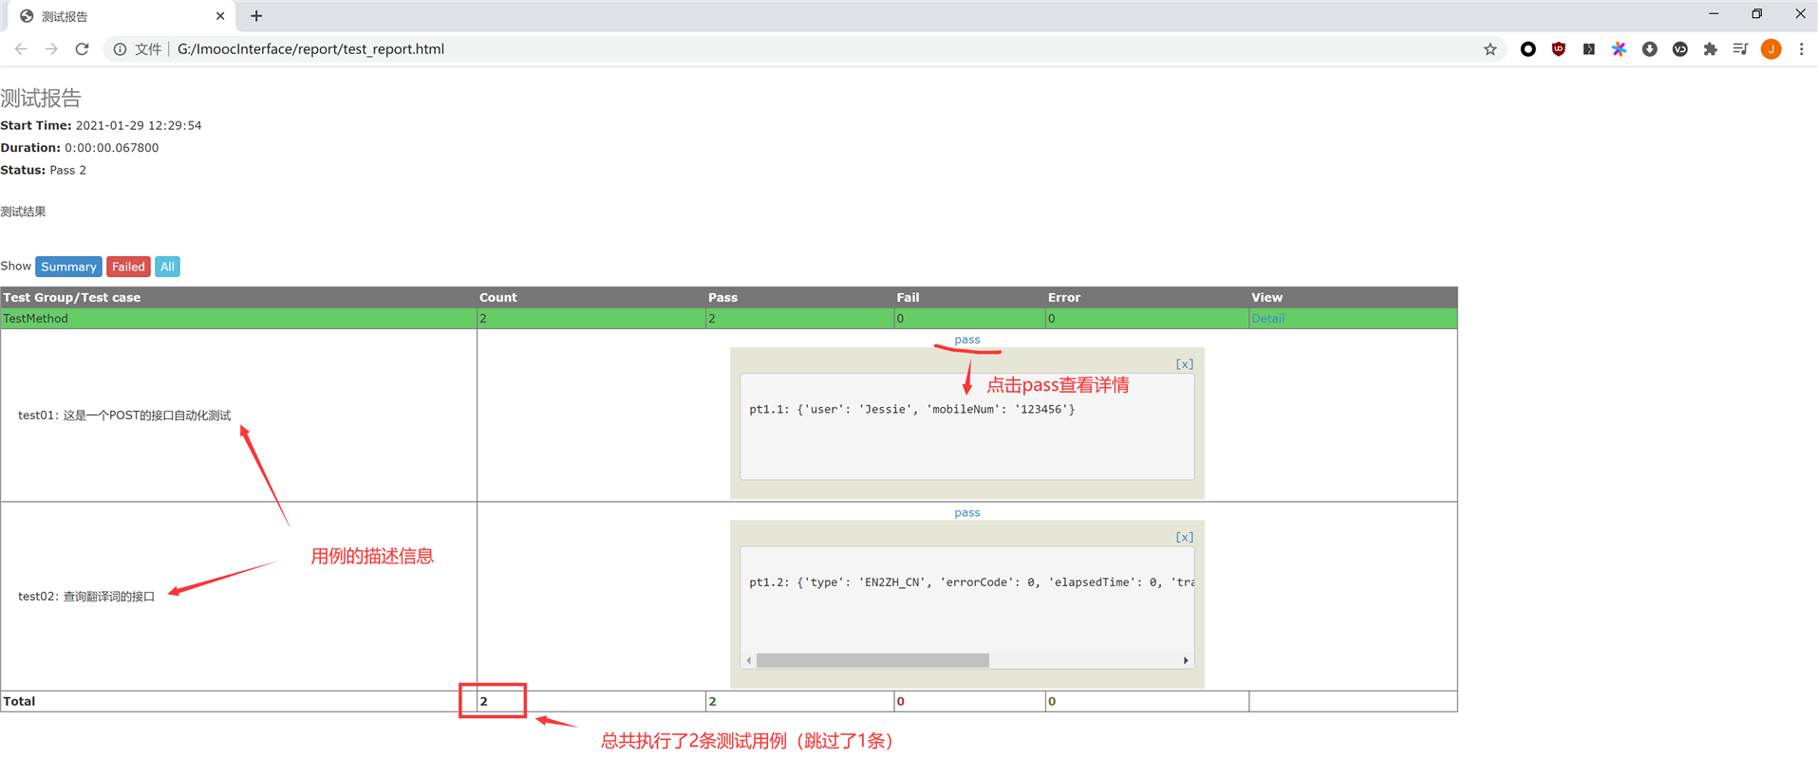Open the Chrome three-dot menu

(x=1801, y=49)
